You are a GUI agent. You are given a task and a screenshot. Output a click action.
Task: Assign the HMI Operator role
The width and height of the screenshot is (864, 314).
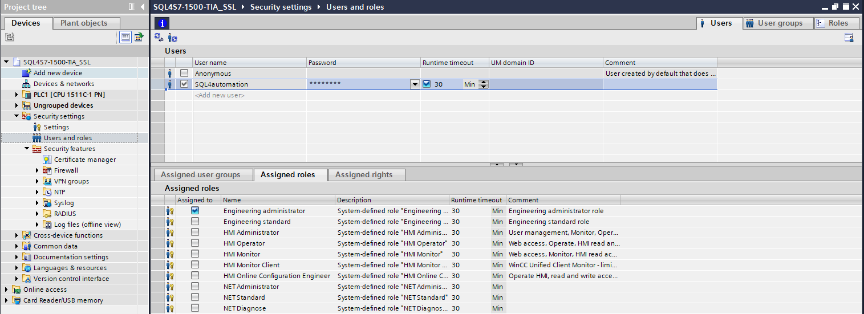point(195,243)
